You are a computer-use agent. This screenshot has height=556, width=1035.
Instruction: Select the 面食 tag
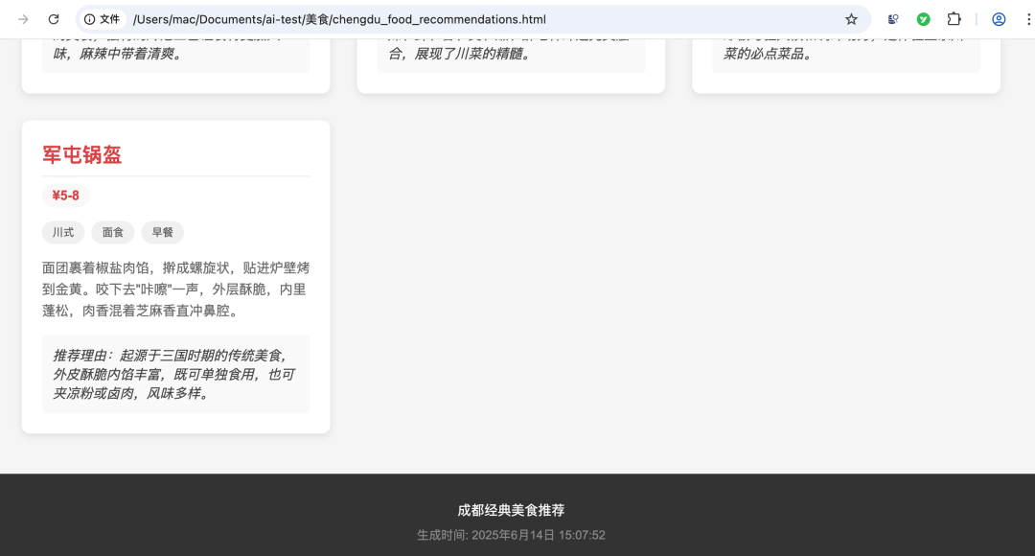(113, 232)
